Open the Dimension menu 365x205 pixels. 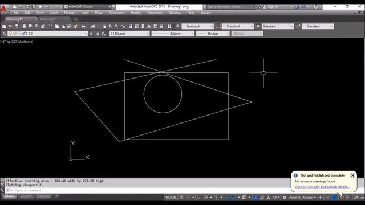116,13
